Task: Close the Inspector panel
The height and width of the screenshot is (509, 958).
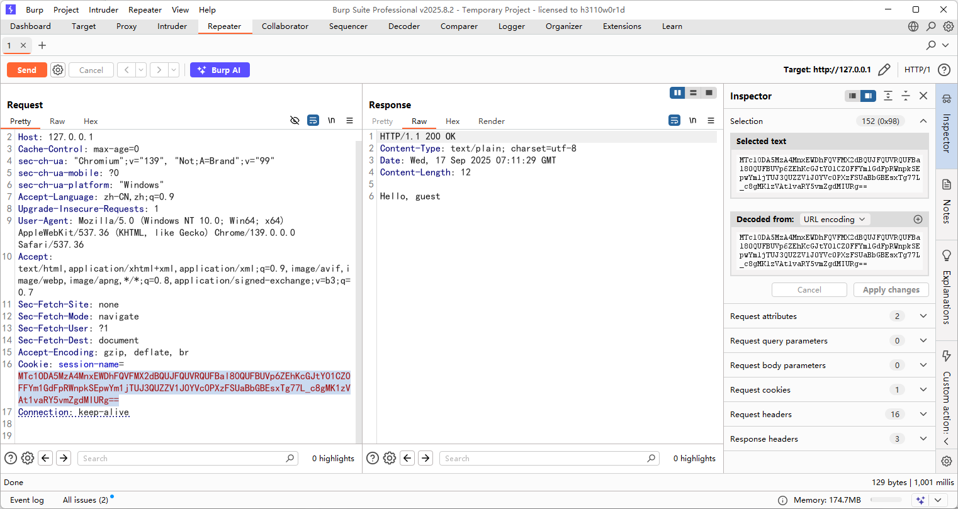Action: tap(923, 96)
